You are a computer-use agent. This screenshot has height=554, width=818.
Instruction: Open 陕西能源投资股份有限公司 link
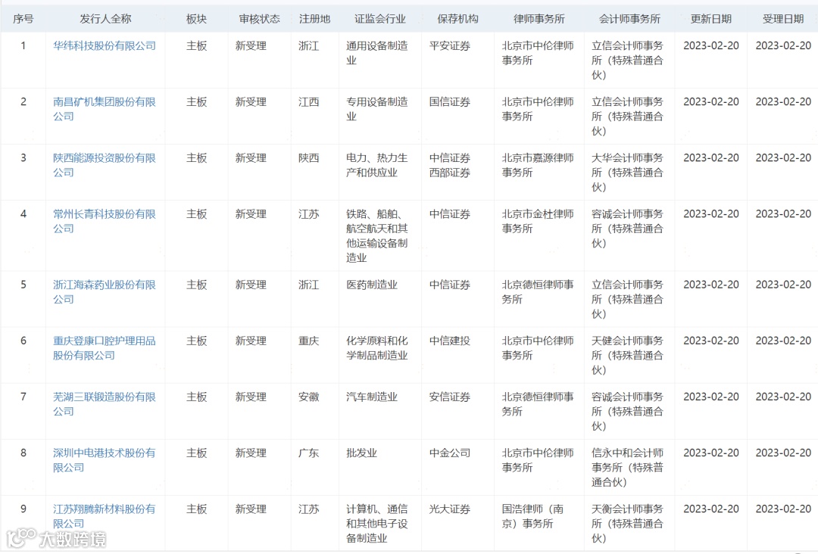[x=105, y=165]
